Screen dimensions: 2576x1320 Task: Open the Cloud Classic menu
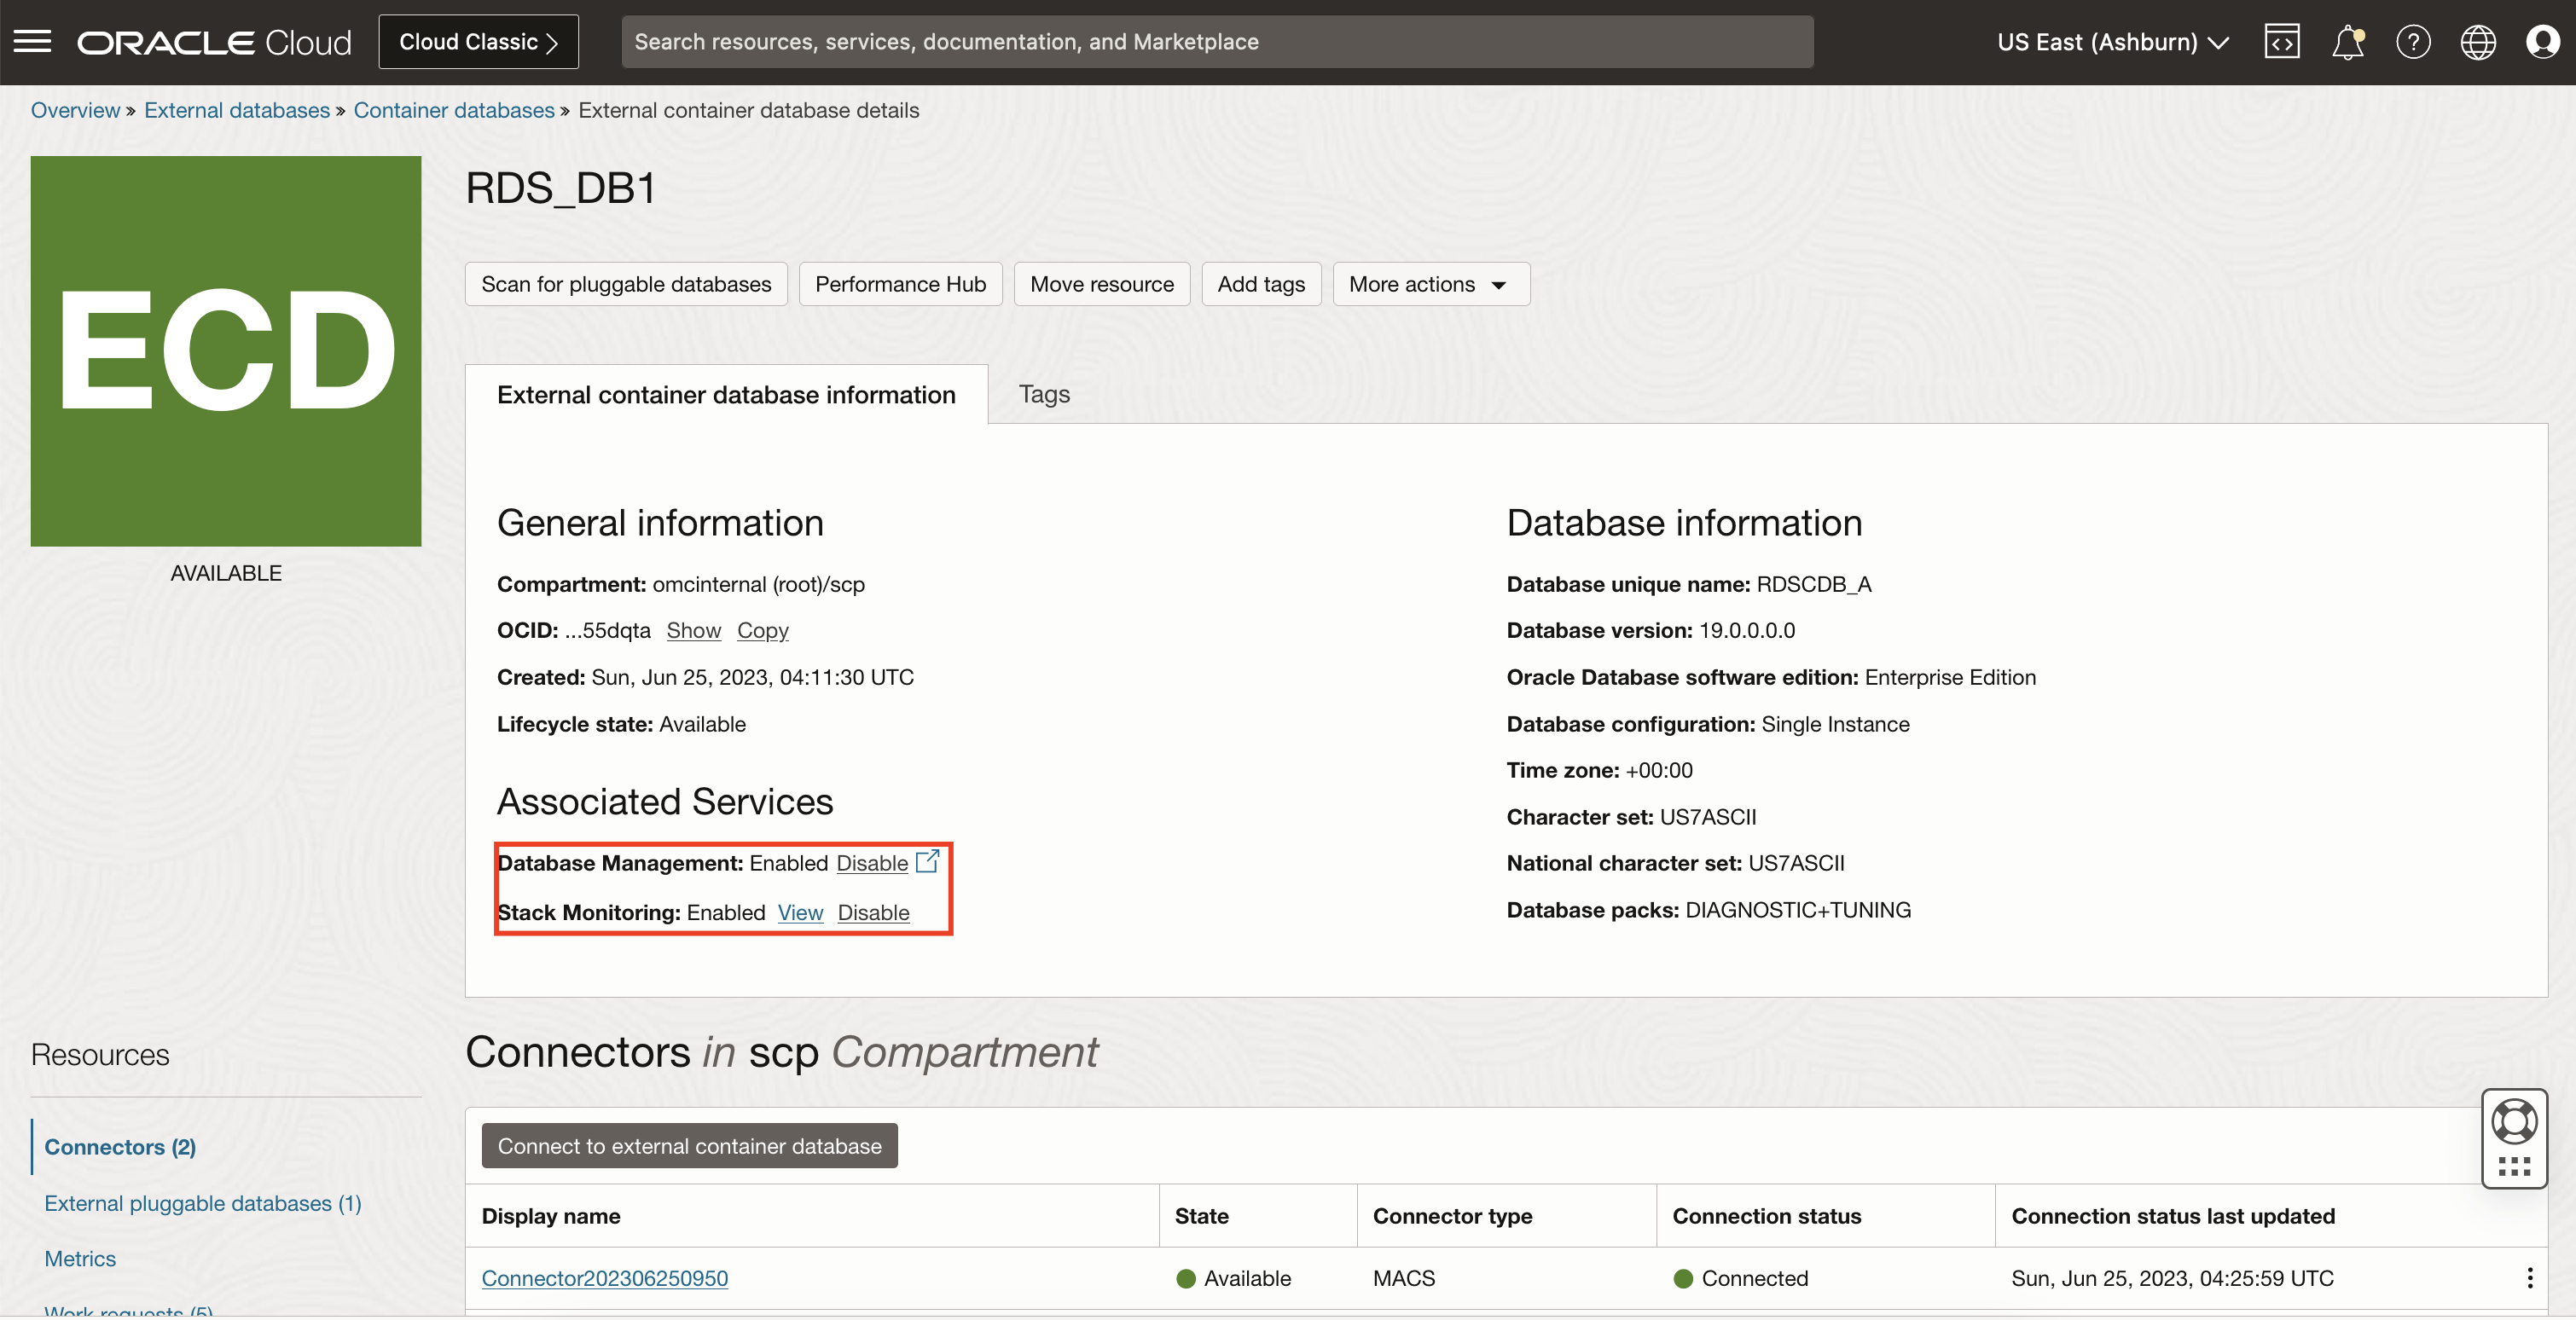coord(478,42)
